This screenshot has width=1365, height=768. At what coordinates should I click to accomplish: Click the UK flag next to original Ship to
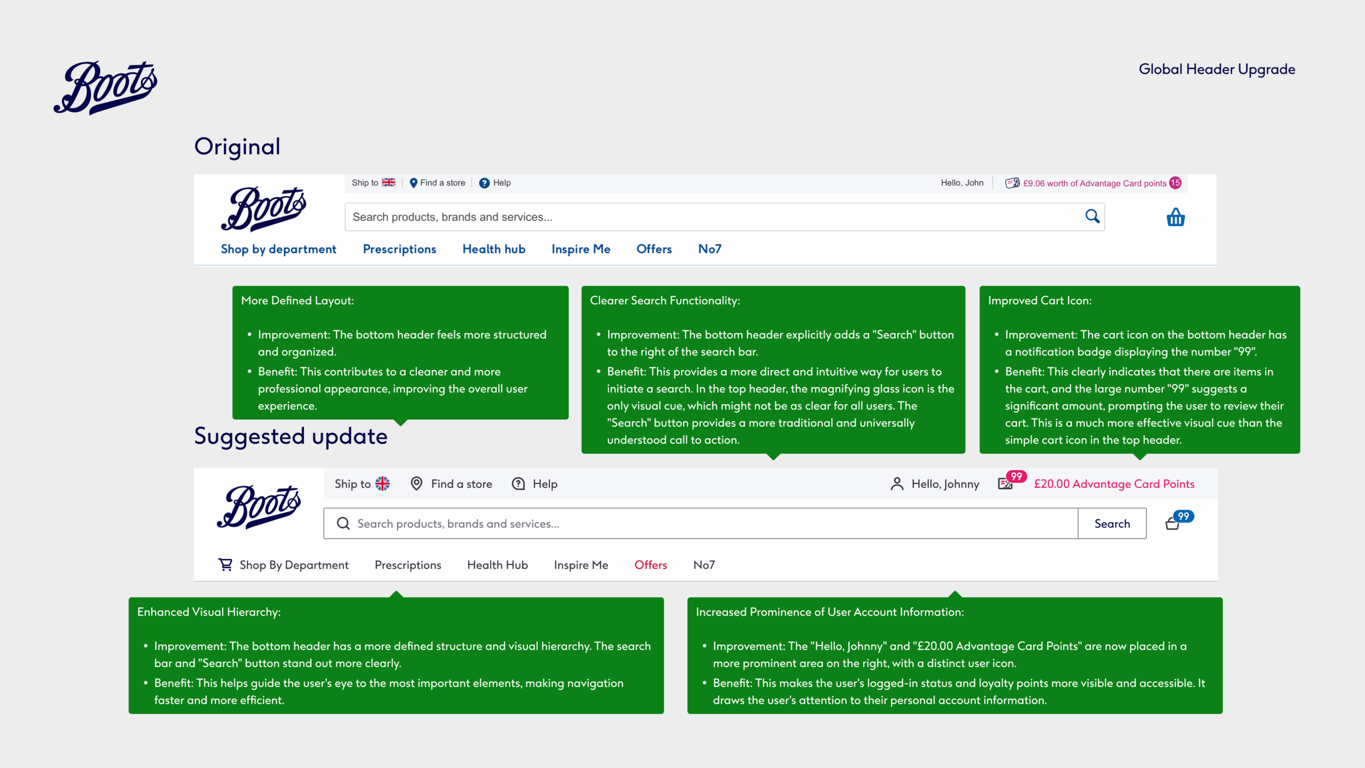click(x=389, y=182)
